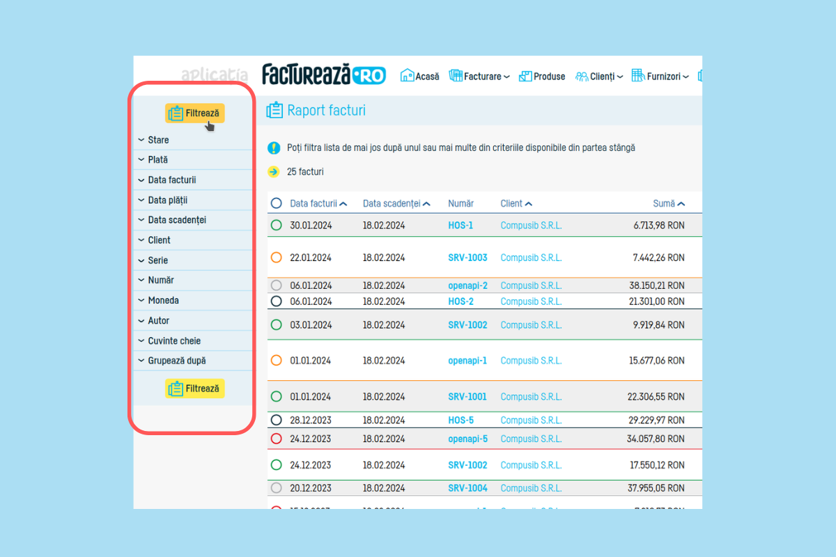836x557 pixels.
Task: Click the Facturează.ro logo
Action: pyautogui.click(x=324, y=75)
